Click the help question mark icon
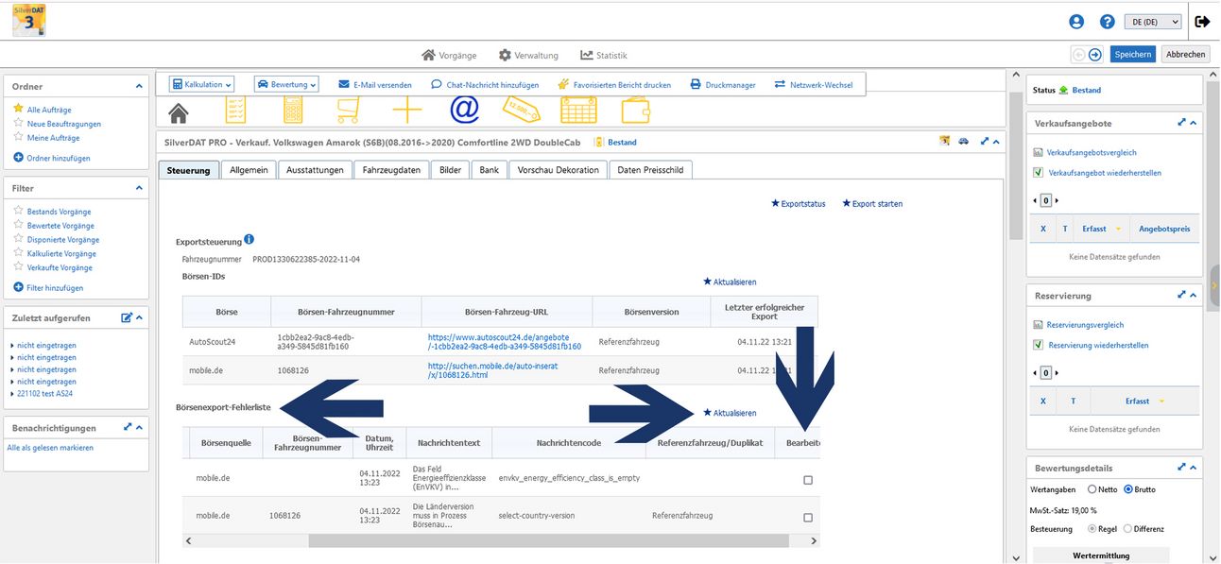Image resolution: width=1221 pixels, height=564 pixels. tap(1107, 22)
